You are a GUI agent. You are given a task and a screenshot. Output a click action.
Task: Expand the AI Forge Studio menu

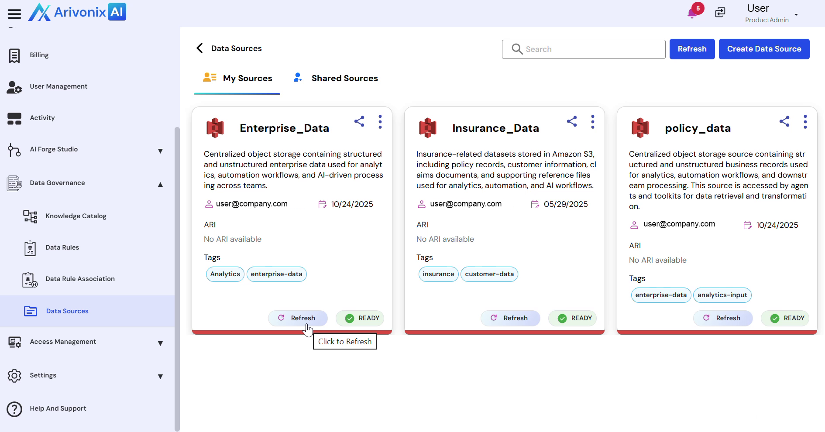point(160,151)
